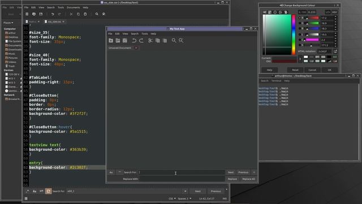Expand Places dropdown in file manager sidebar
This screenshot has height=204, width=362.
(x=8, y=23)
